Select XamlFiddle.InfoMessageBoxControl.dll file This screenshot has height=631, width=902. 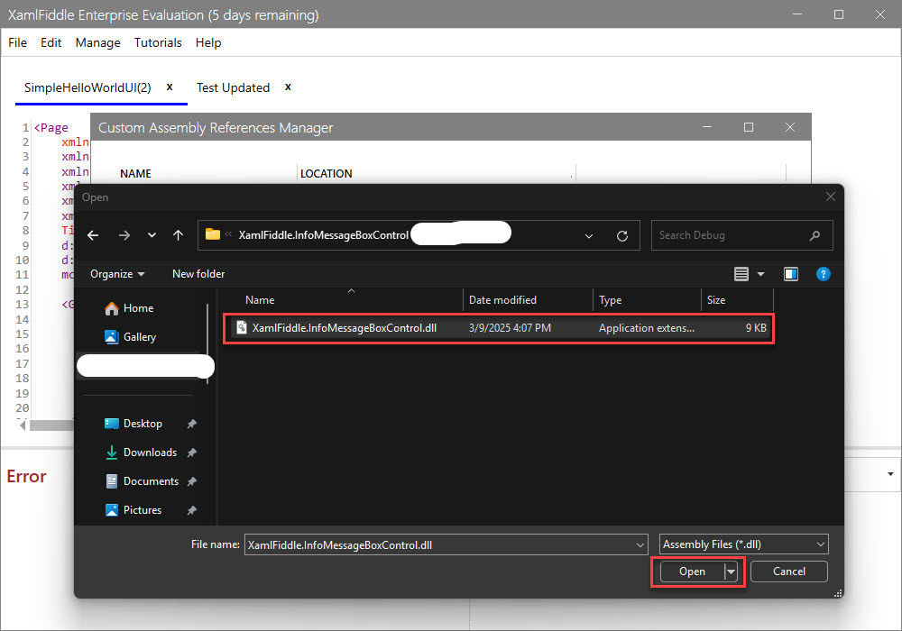[x=498, y=328]
